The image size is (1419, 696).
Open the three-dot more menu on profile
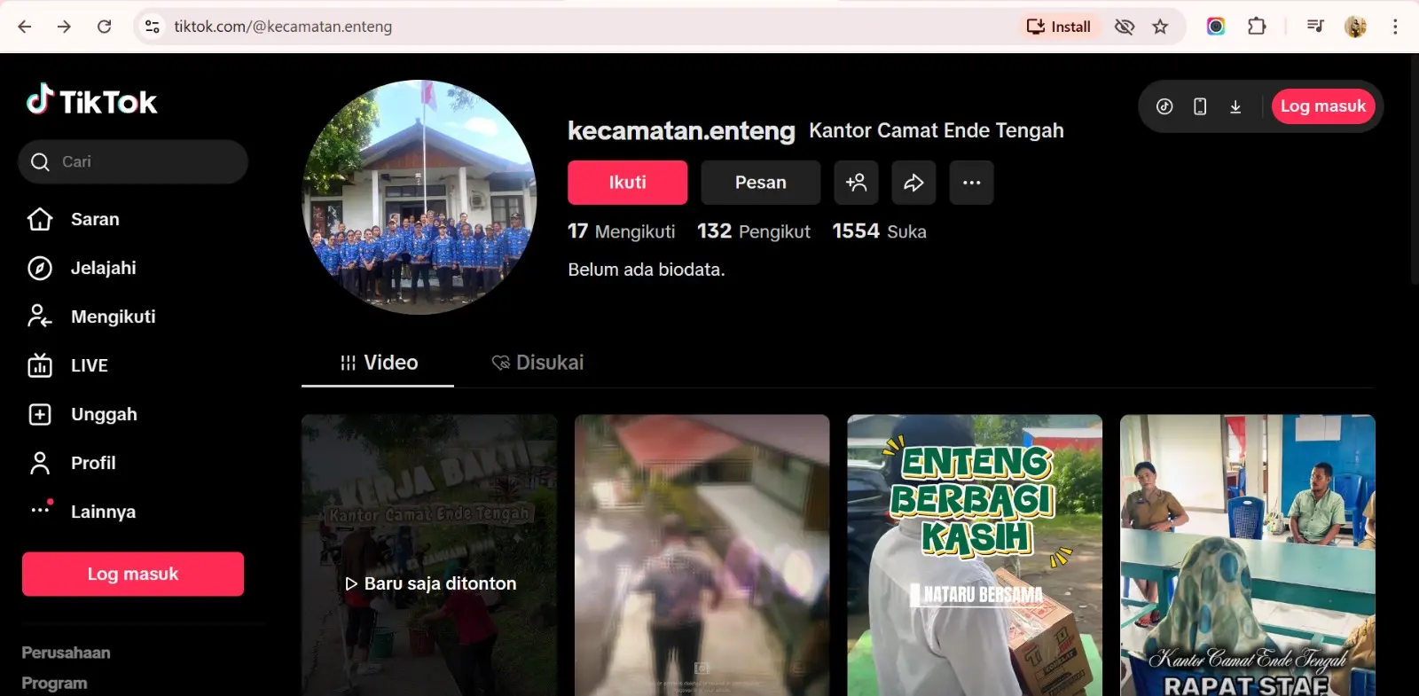(x=971, y=183)
